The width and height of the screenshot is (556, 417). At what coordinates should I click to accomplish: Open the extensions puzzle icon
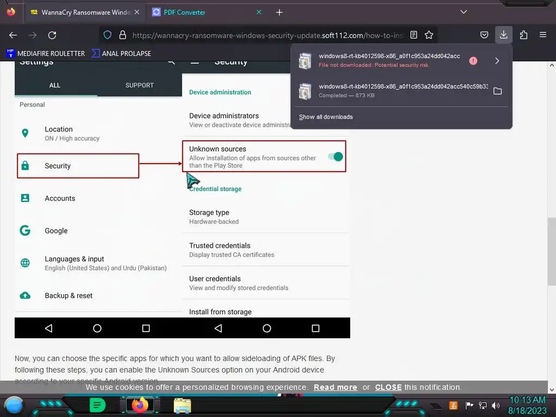(x=523, y=35)
